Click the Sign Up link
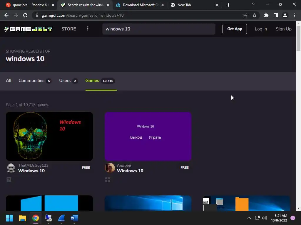 coord(284,29)
